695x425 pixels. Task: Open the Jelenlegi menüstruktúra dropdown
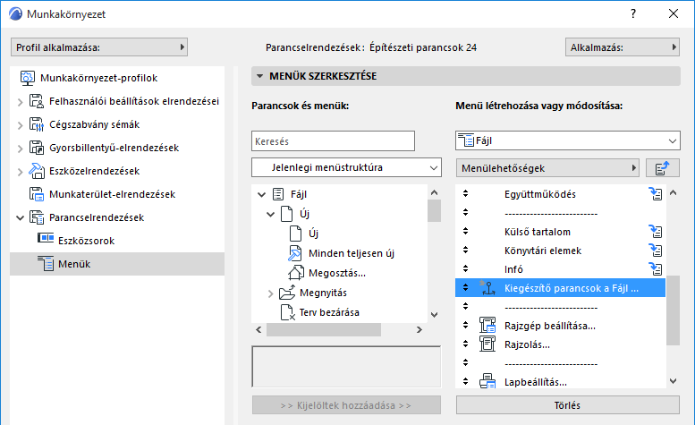[347, 167]
